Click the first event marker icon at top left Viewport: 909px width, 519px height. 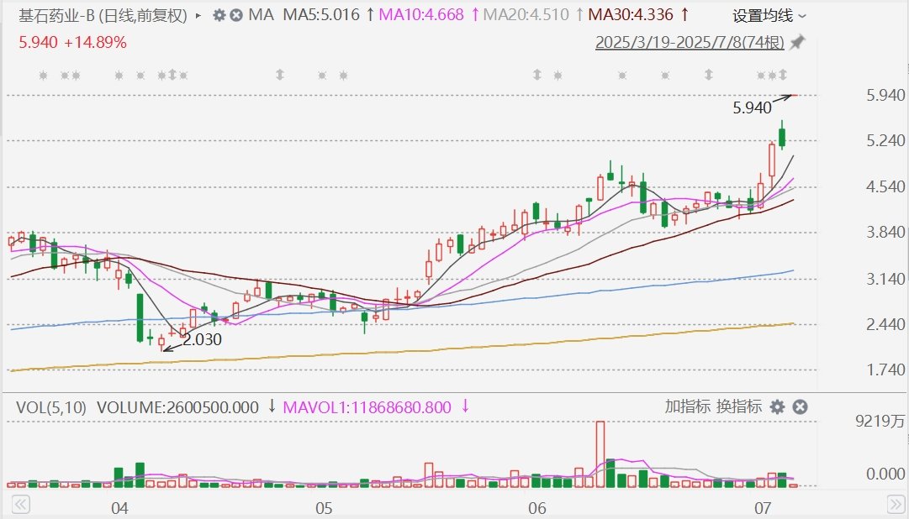tap(45, 76)
